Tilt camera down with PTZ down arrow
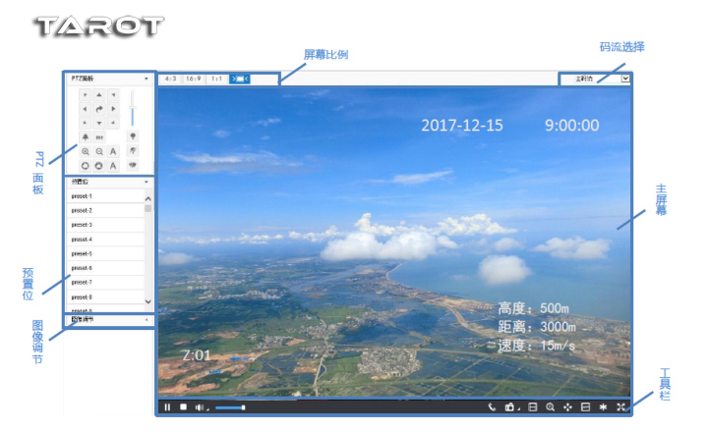This screenshot has width=708, height=432. click(x=99, y=123)
